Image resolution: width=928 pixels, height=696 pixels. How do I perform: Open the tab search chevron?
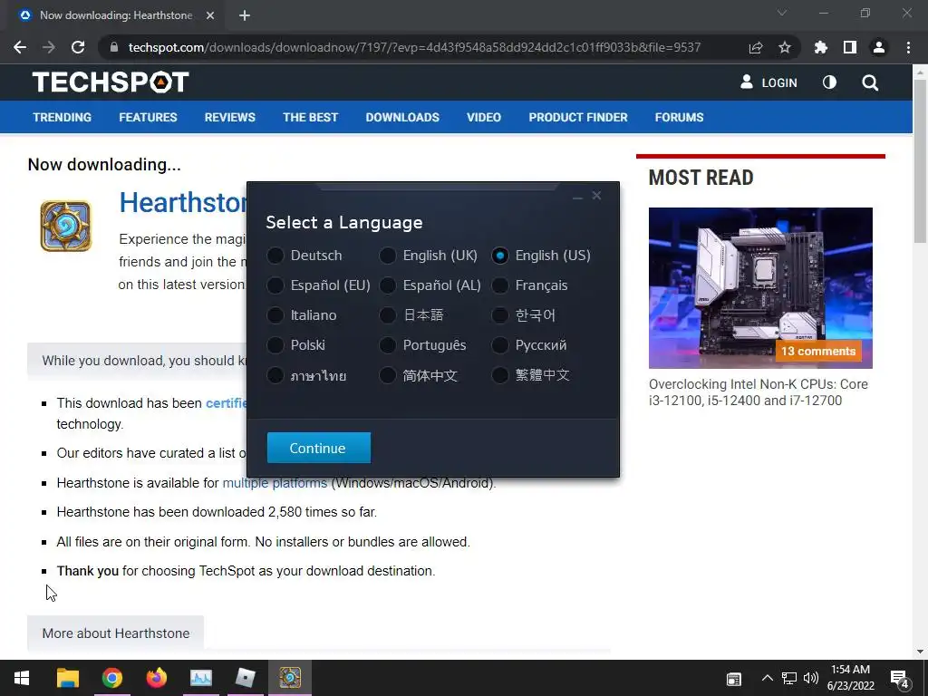[782, 13]
